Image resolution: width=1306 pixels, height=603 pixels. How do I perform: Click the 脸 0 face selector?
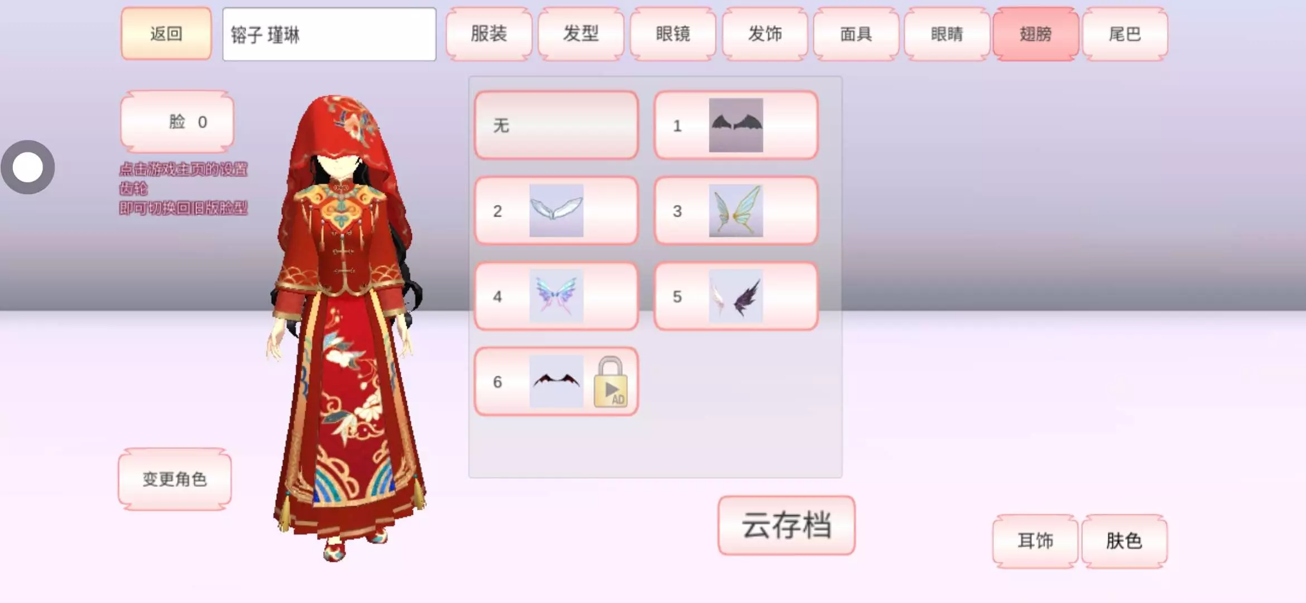tap(177, 121)
